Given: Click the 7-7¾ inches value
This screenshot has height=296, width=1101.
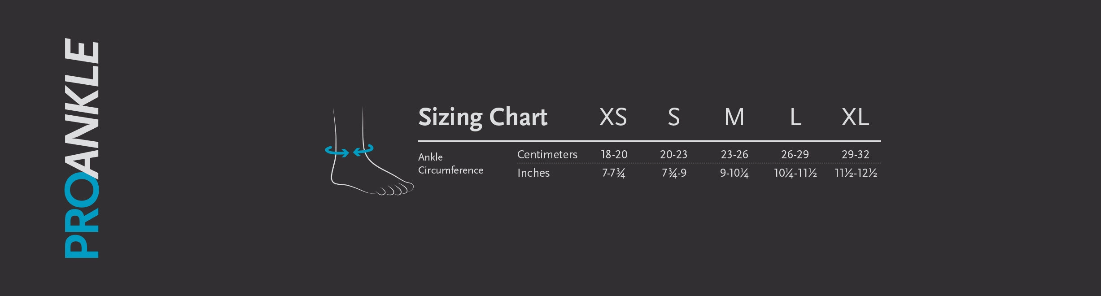Looking at the screenshot, I should [x=614, y=173].
